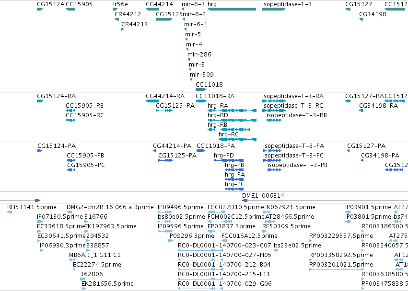This screenshot has height=291, width=408.
Task: Select the hrg-PA protein label
Action: tap(235, 175)
